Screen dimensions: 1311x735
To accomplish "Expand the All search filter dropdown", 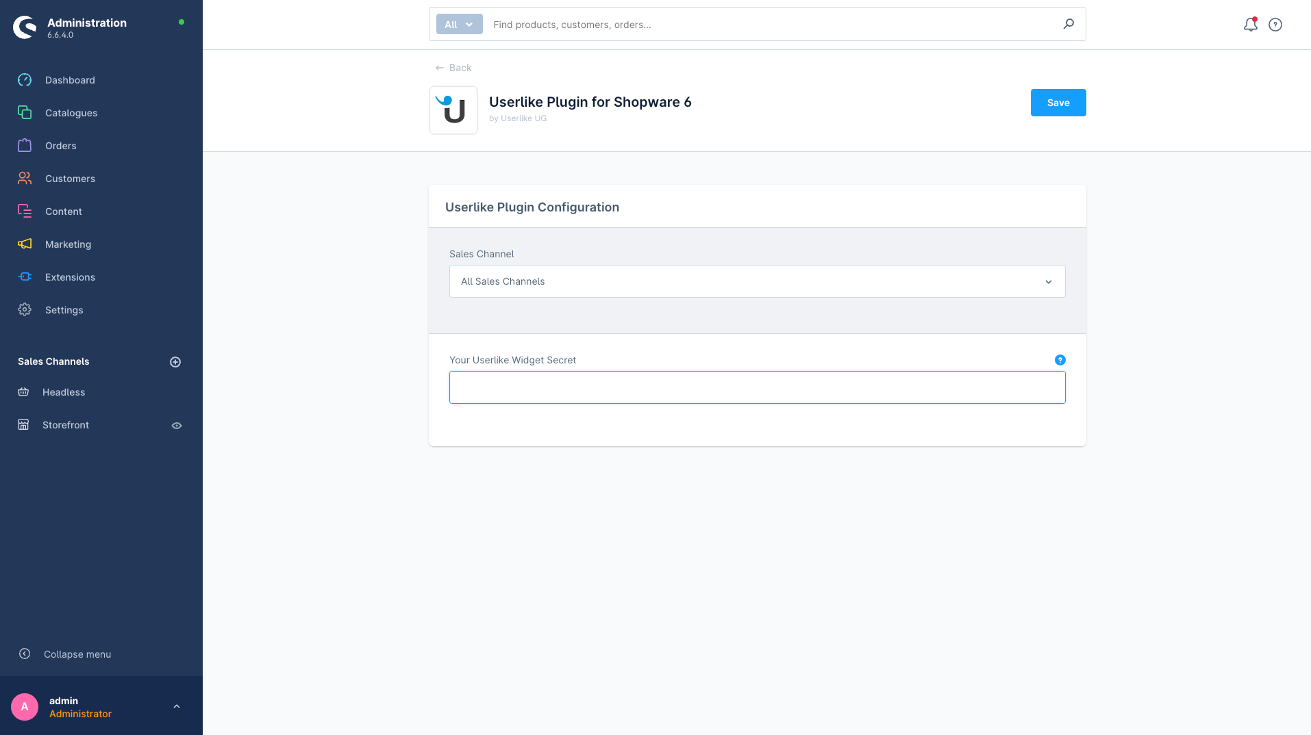I will [x=459, y=24].
